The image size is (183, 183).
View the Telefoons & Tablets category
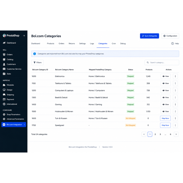tap(166, 83)
